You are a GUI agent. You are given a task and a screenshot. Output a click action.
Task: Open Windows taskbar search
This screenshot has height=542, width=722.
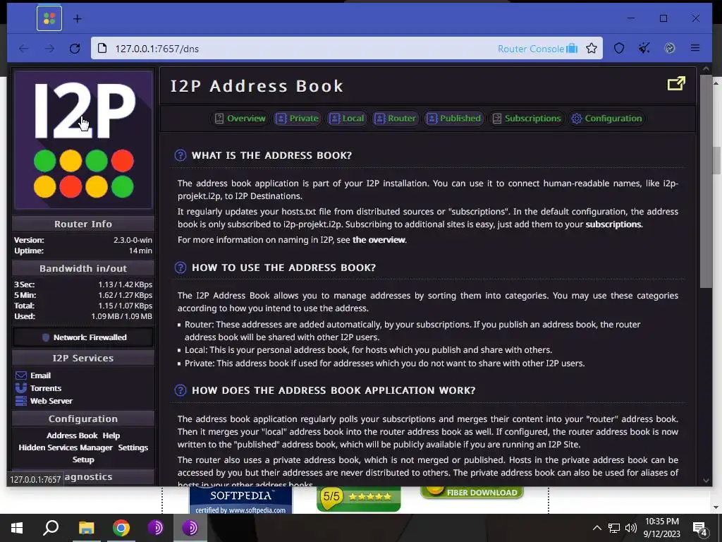pyautogui.click(x=51, y=528)
